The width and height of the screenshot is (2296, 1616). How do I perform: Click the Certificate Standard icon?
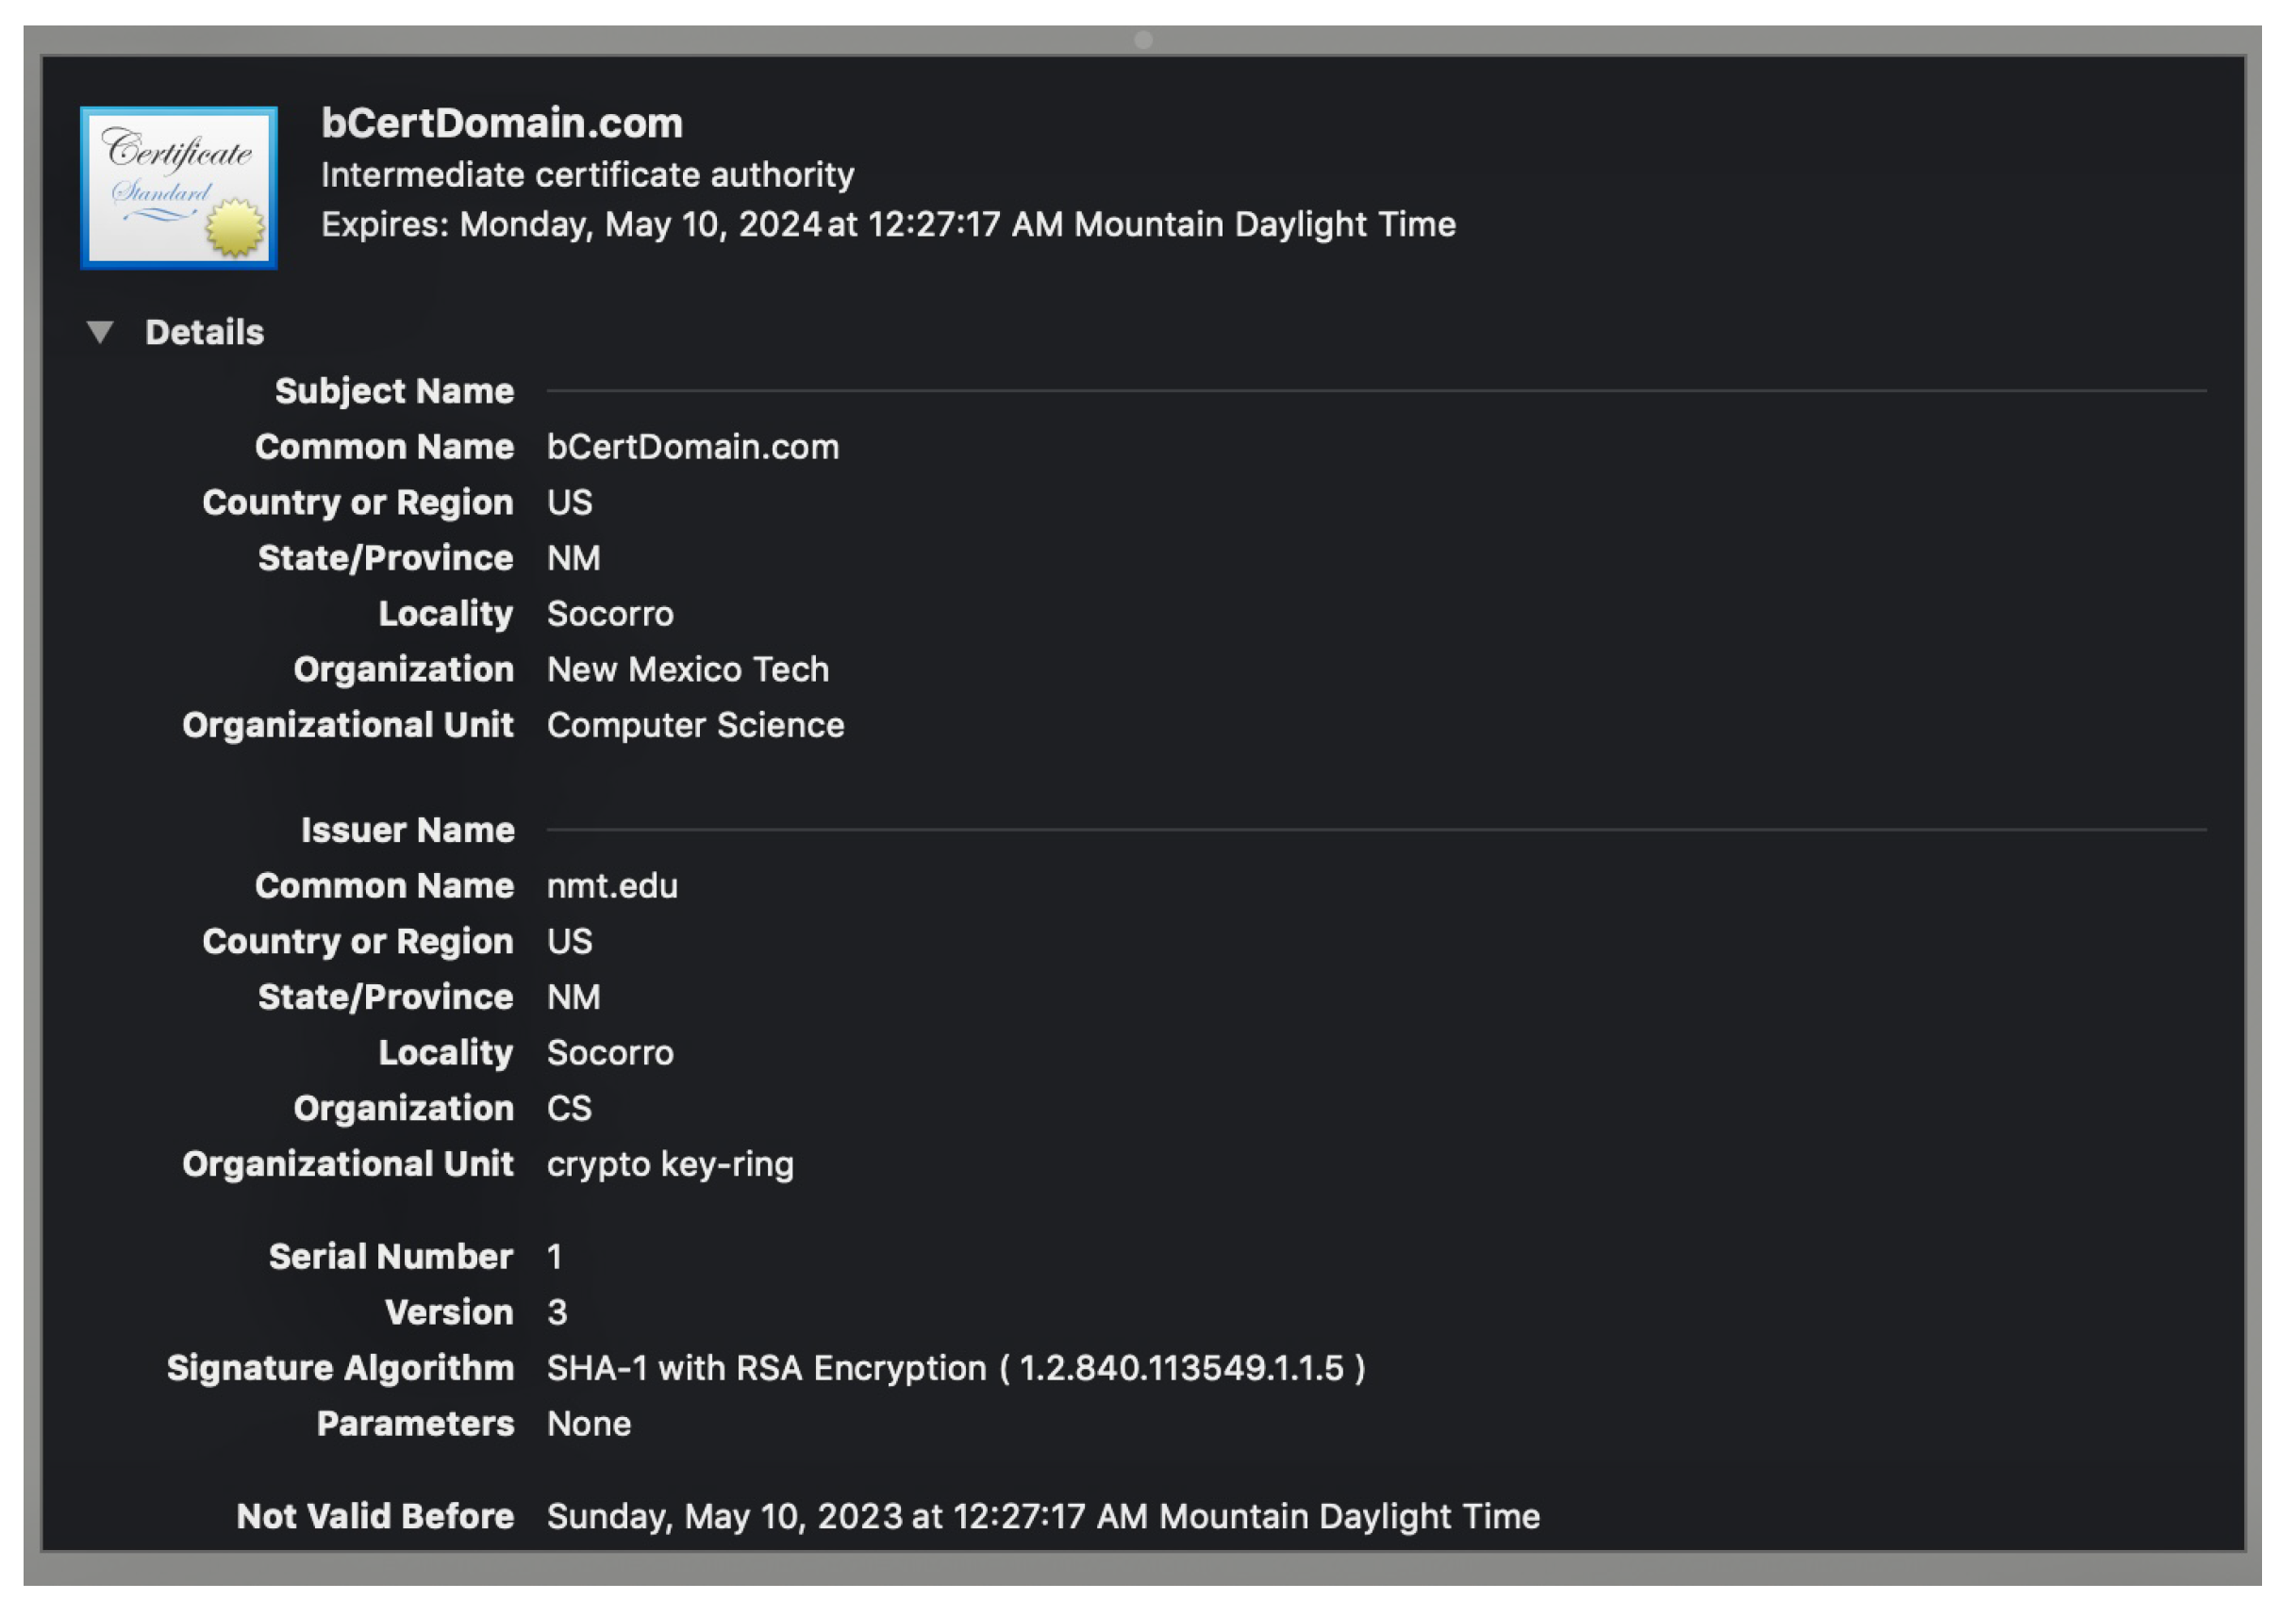tap(179, 188)
